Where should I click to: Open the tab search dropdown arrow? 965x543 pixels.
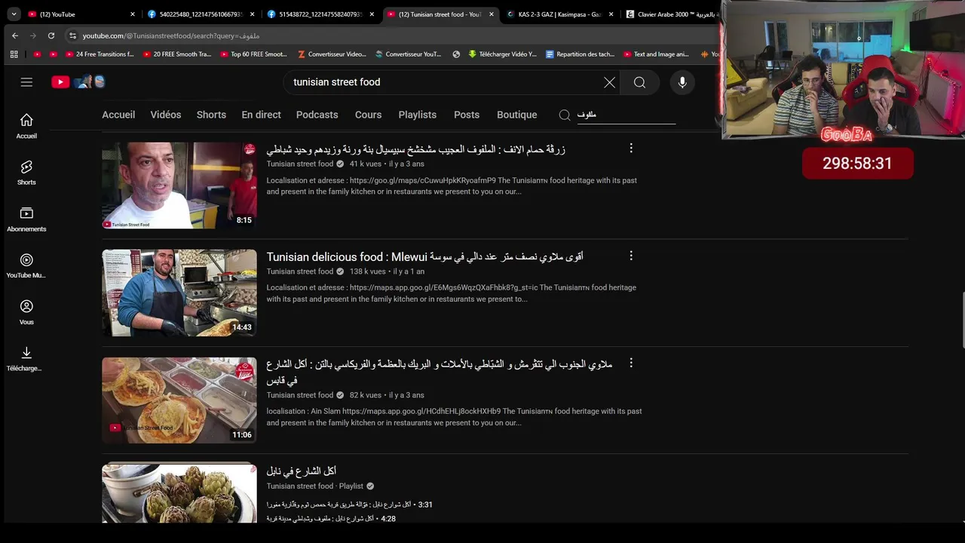(14, 14)
